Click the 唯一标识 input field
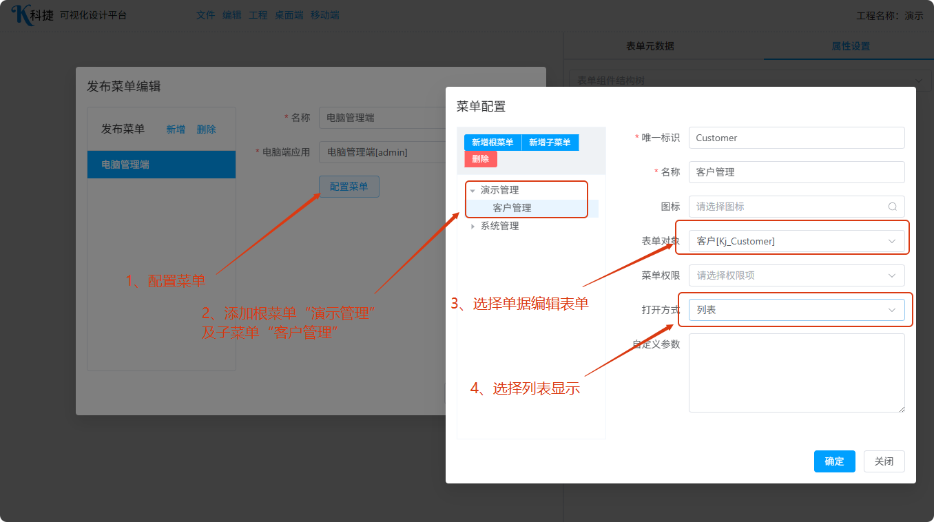This screenshot has width=934, height=522. (x=796, y=138)
